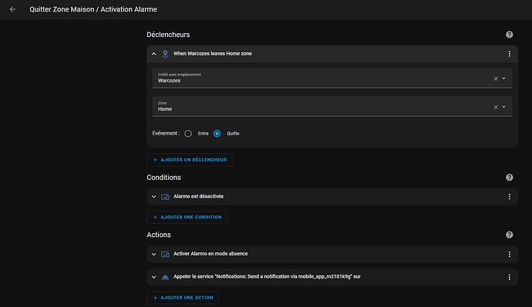Open help for Actions section
532x307 pixels.
(509, 235)
